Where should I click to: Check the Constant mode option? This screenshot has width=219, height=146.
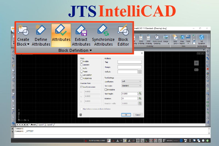pos(81,65)
